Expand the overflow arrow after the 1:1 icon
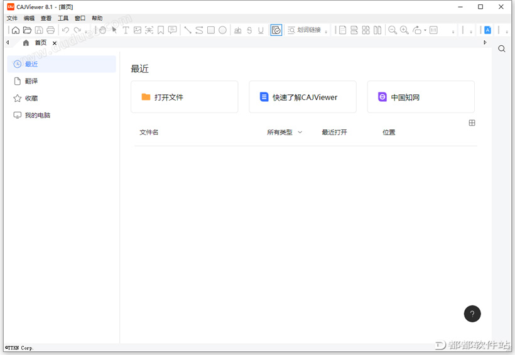The height and width of the screenshot is (355, 515). pyautogui.click(x=453, y=31)
